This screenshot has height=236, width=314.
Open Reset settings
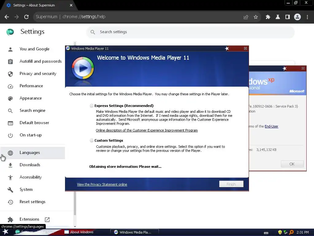point(33,202)
